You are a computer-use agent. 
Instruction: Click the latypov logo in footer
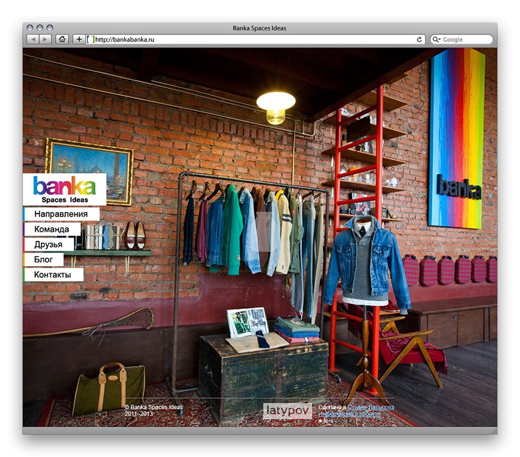[287, 410]
